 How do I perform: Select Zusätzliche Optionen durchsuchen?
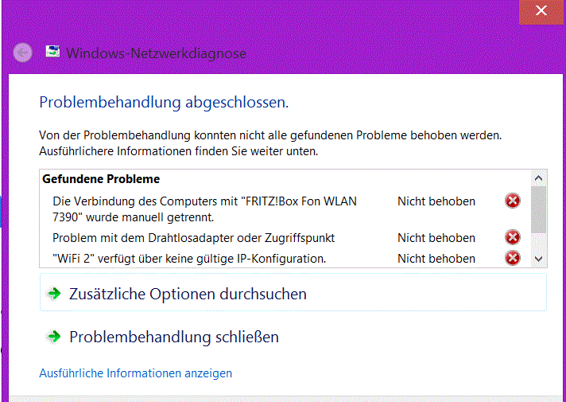(x=188, y=294)
